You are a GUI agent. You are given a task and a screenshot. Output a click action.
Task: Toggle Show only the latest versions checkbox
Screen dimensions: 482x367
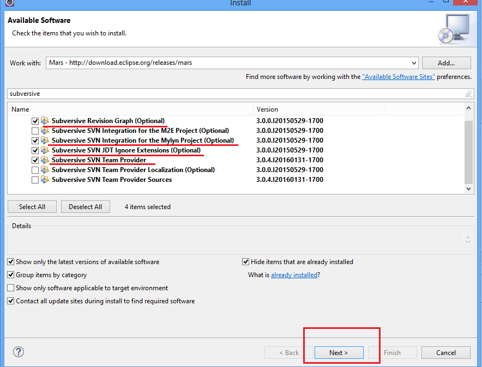point(11,262)
